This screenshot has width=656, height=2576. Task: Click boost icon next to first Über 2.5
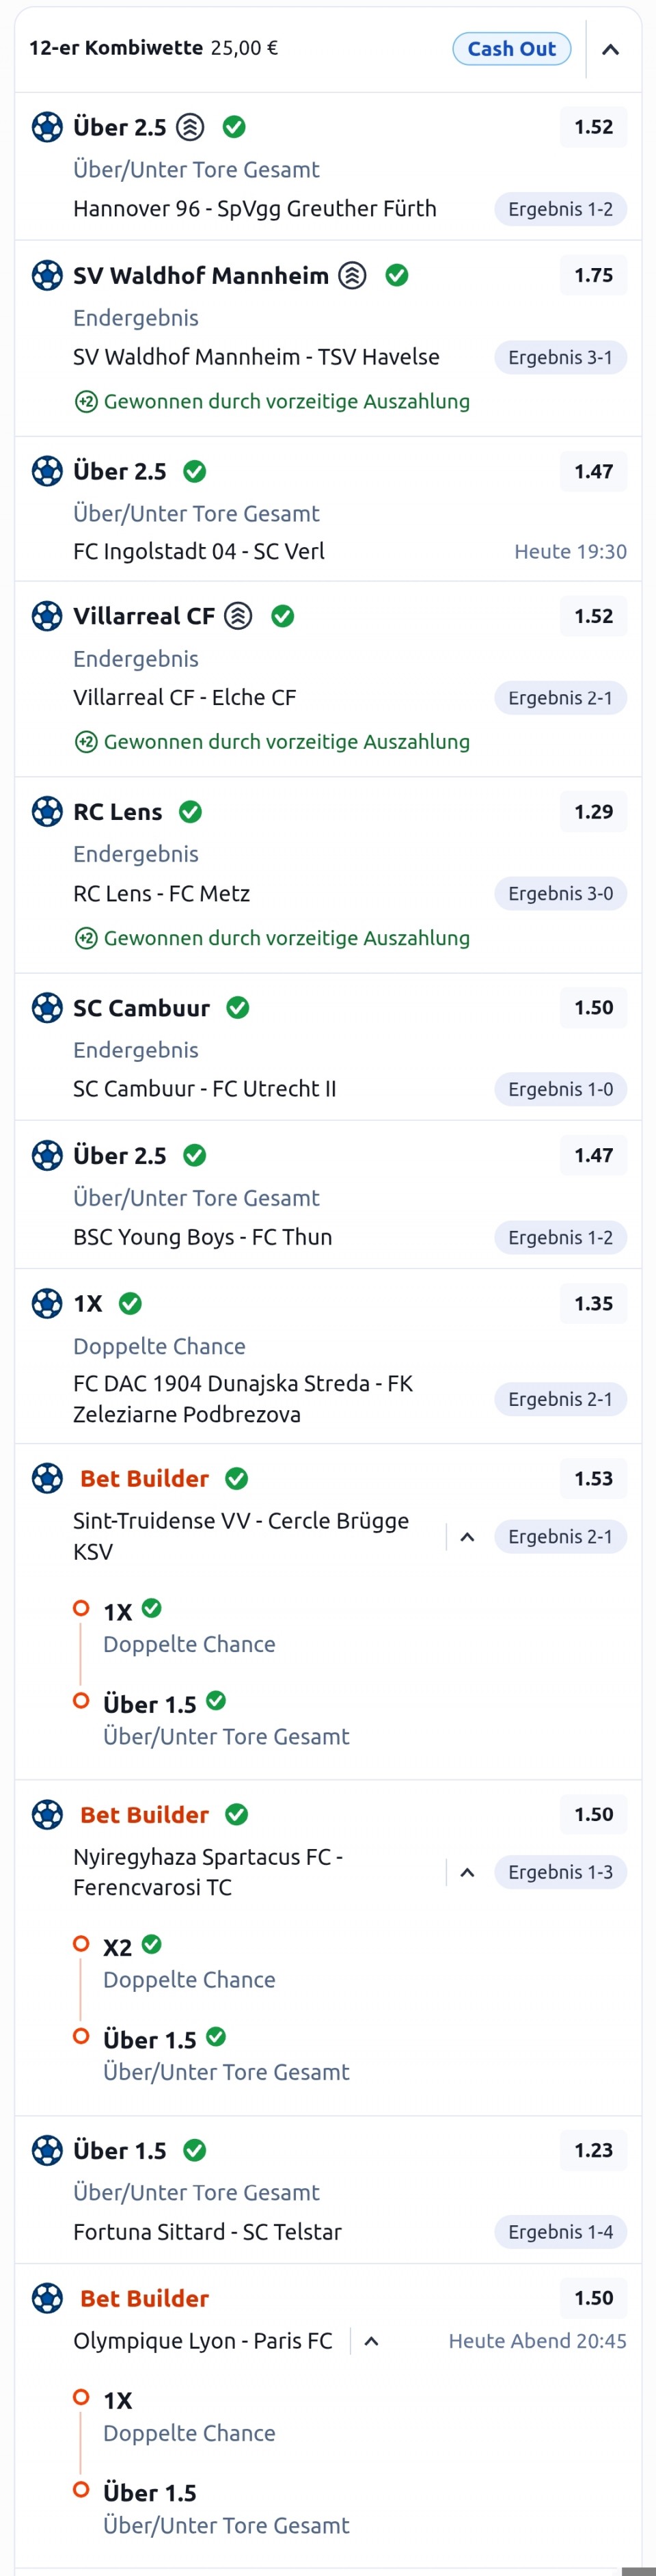190,128
